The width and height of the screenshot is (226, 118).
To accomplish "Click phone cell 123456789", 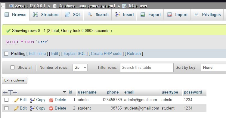I will [112, 100].
